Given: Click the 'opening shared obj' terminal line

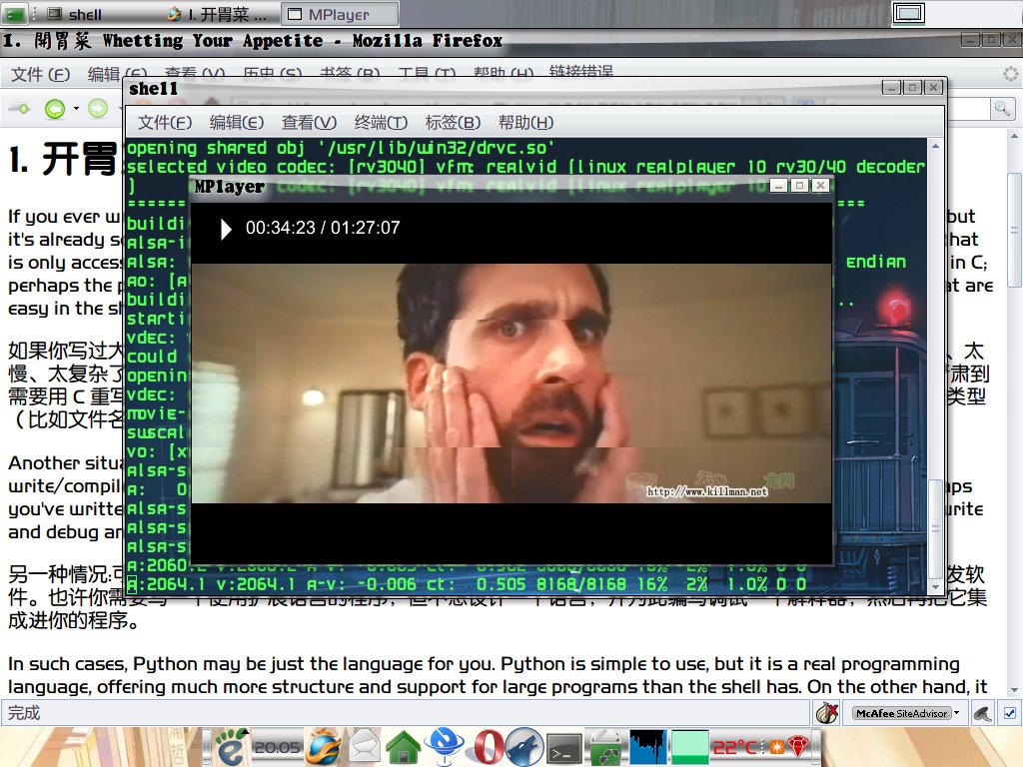Looking at the screenshot, I should coord(341,148).
